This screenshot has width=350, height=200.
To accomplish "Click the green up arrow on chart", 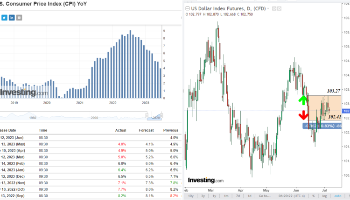I will 302,99.
